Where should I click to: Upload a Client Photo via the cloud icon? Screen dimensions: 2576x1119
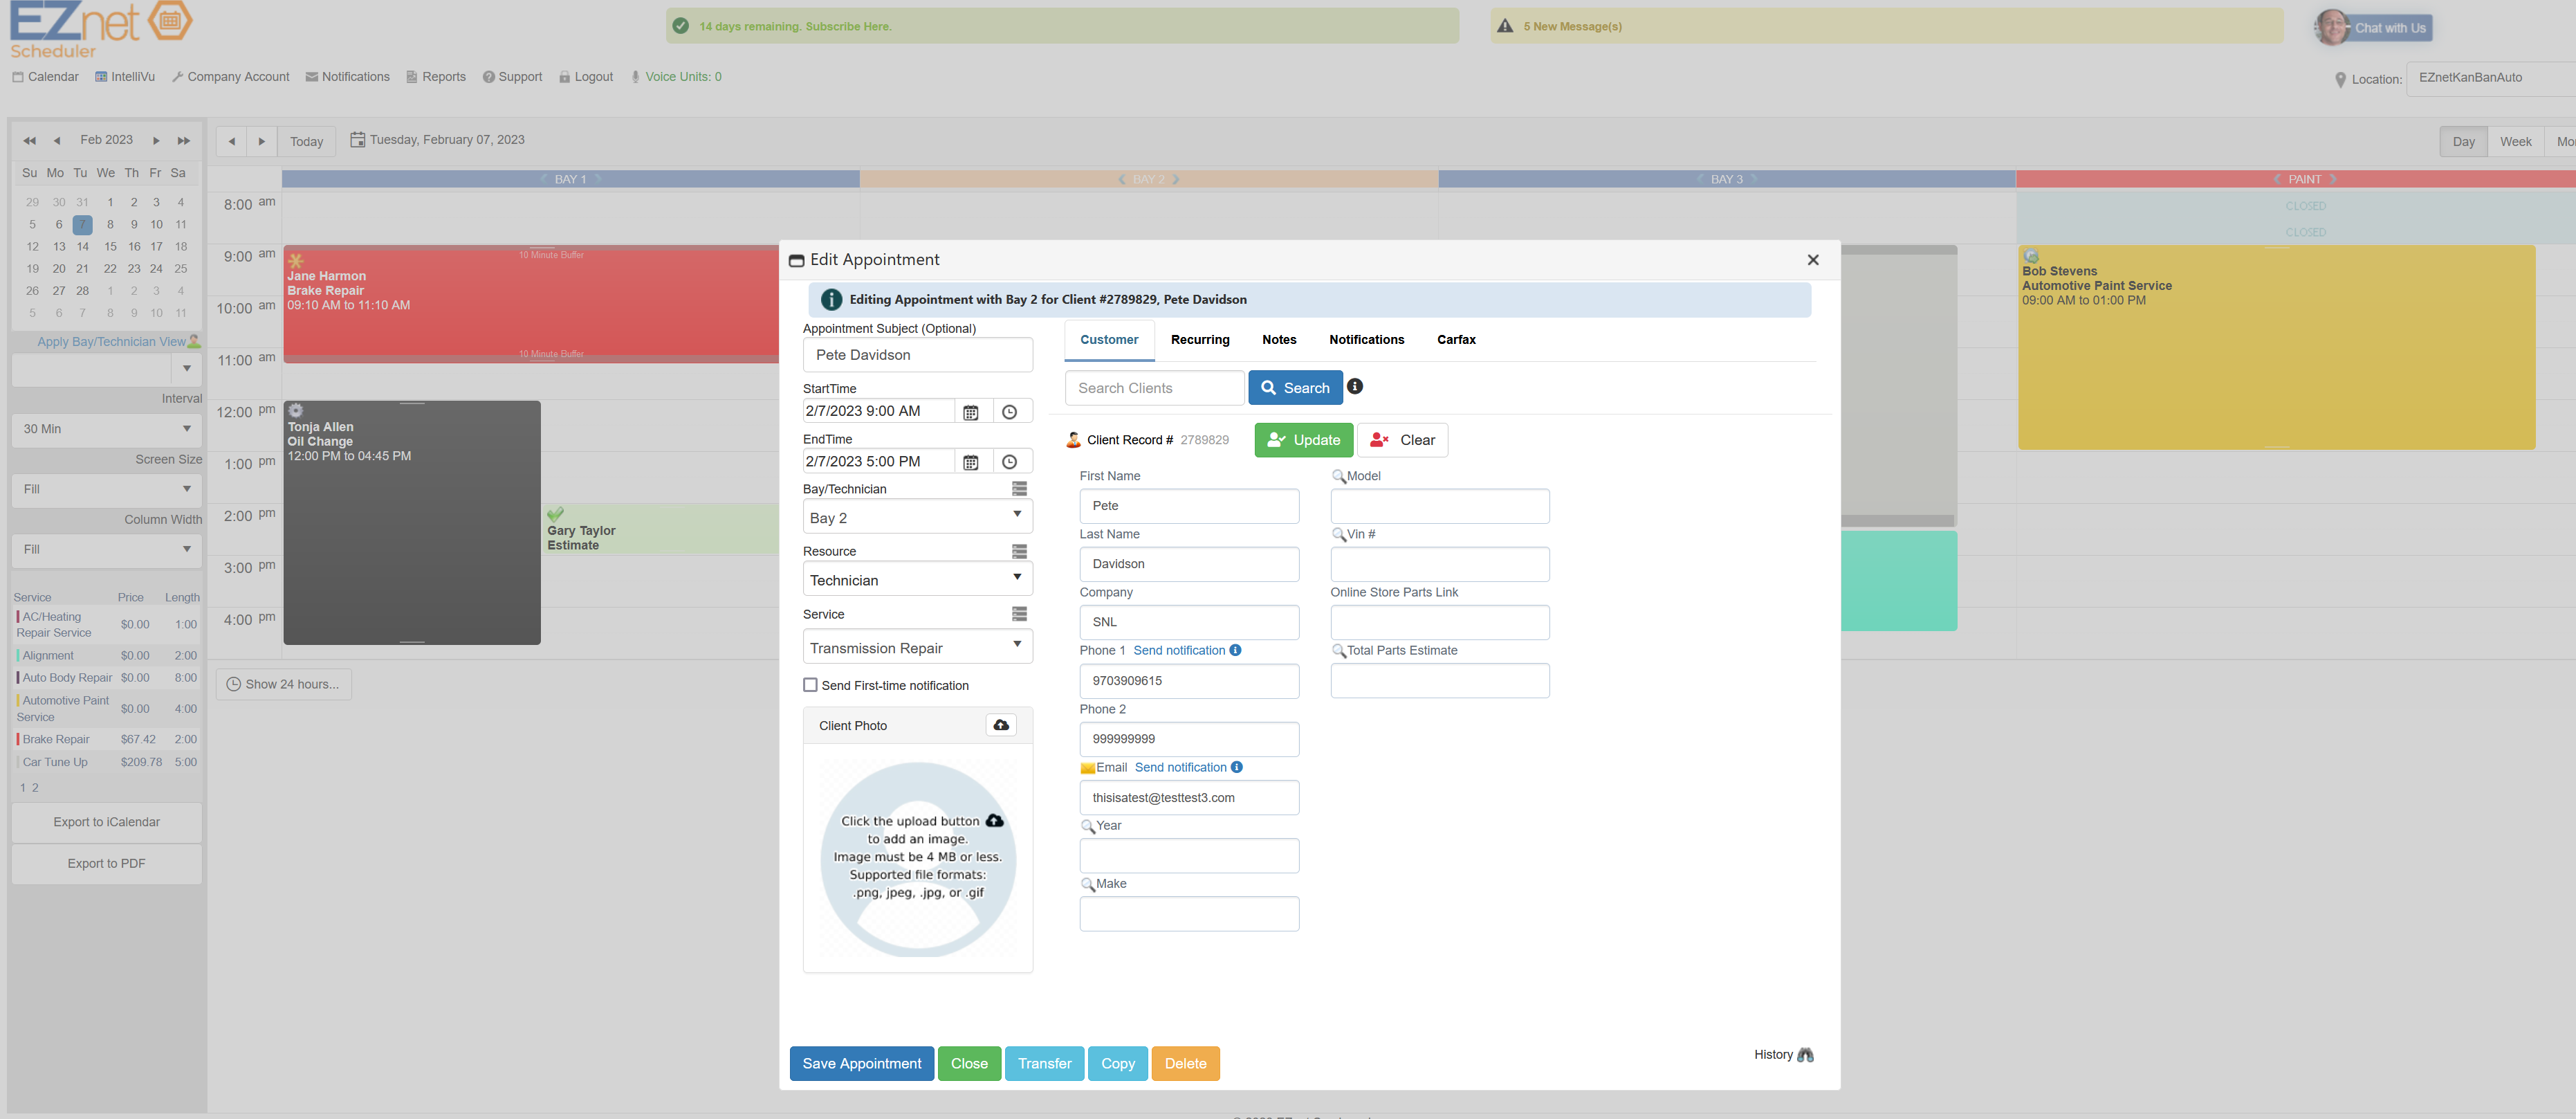(x=1000, y=725)
